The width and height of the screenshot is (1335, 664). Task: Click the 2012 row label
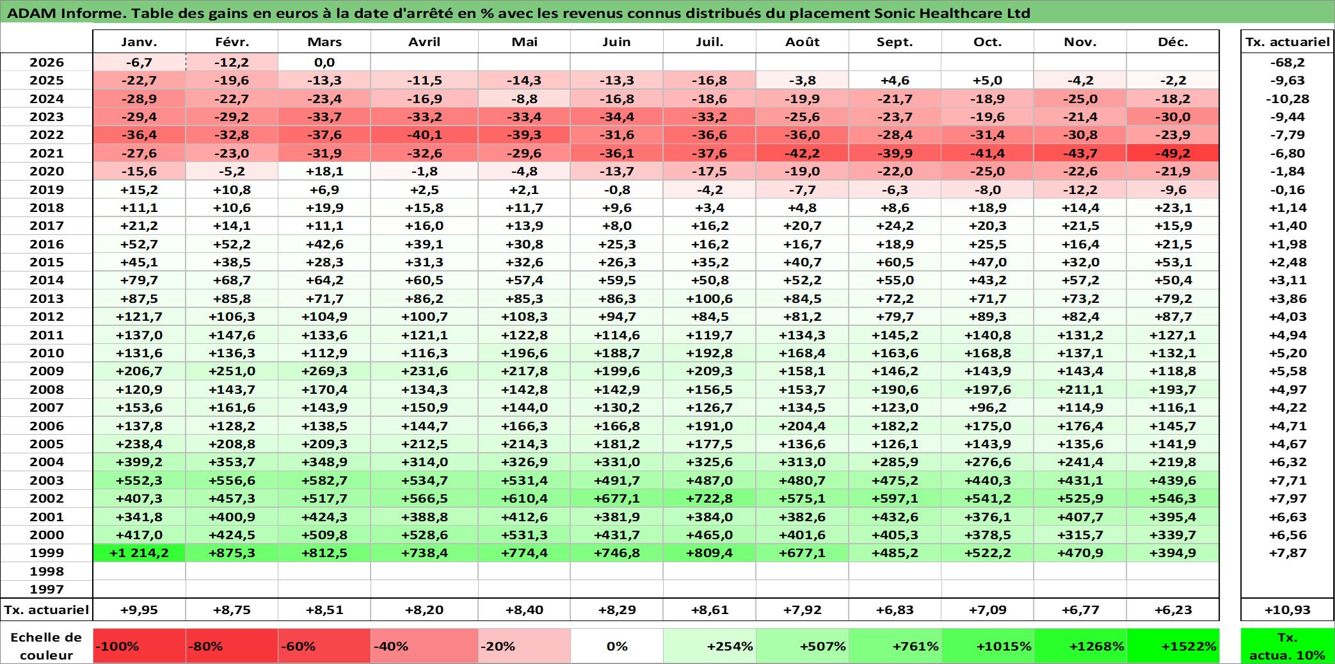click(47, 316)
